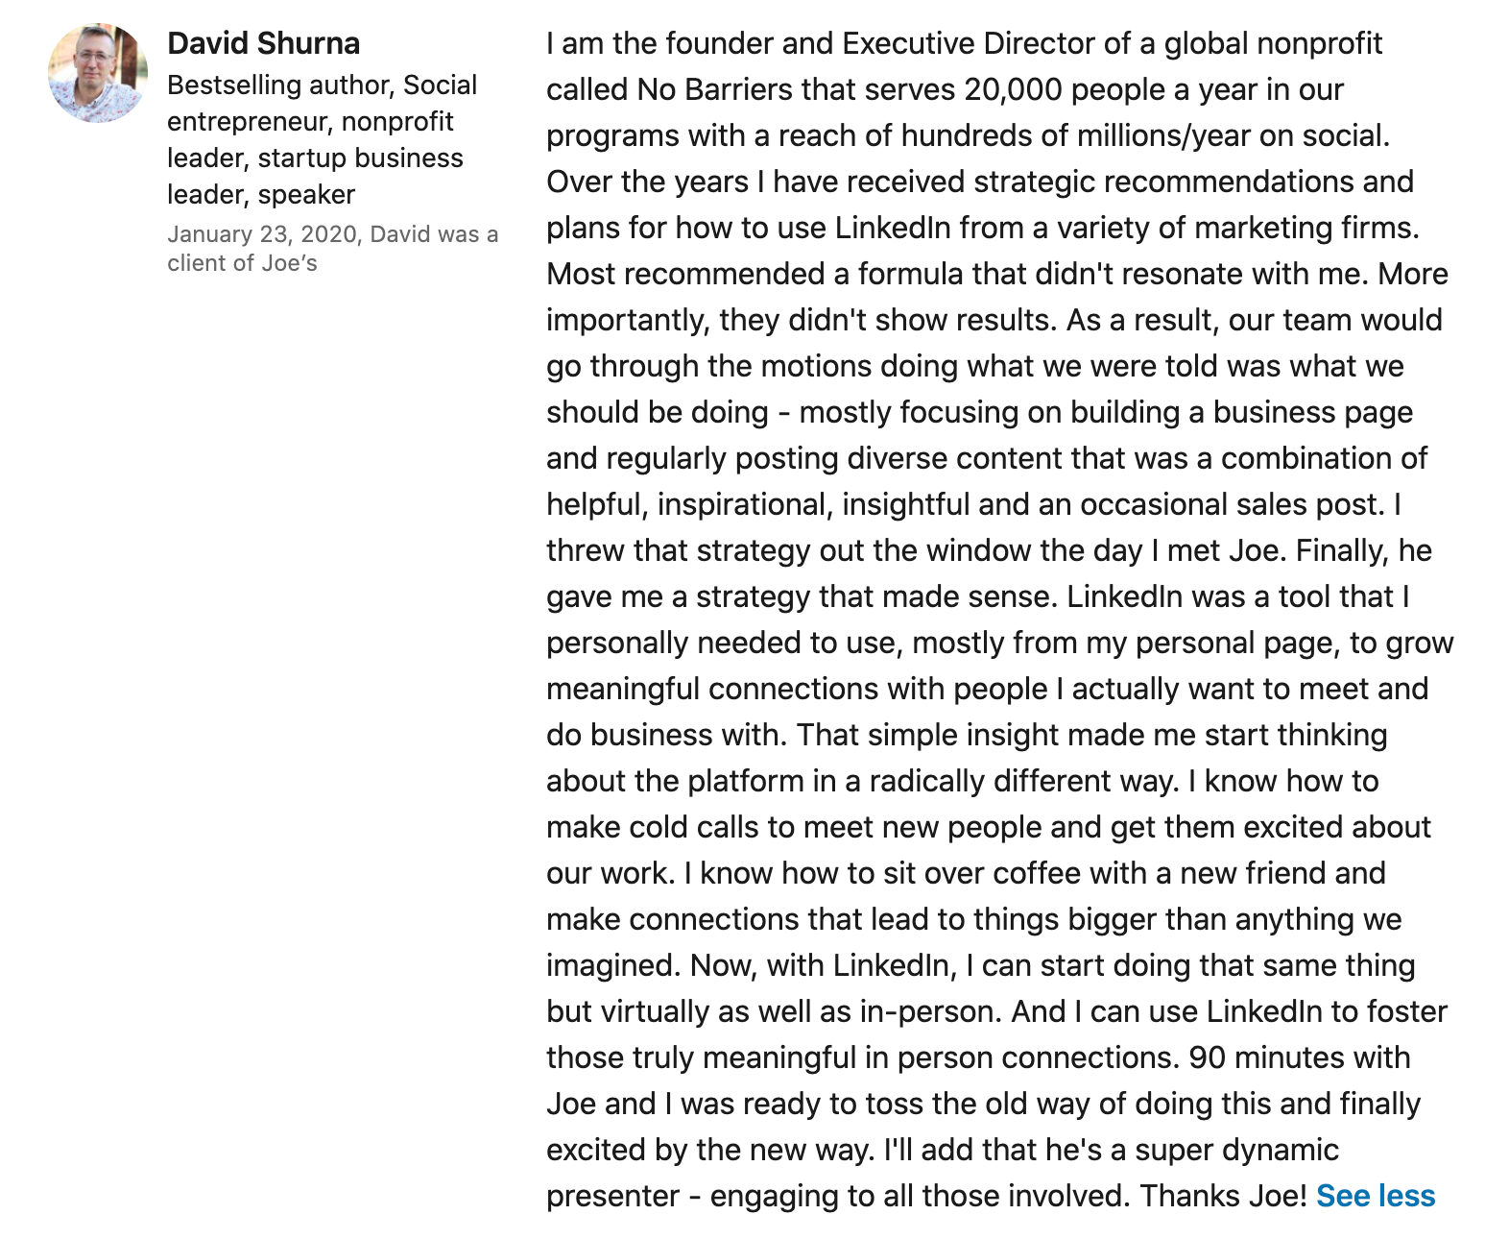Click the David Shurna name link
Screen dimensions: 1509x1239
coord(264,43)
